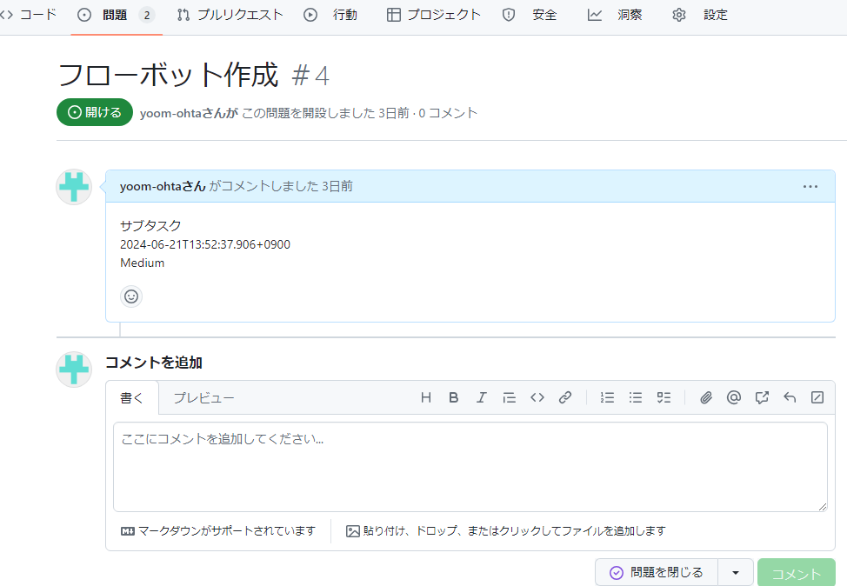Image resolution: width=847 pixels, height=586 pixels.
Task: Insert a hyperlink in the comment
Action: pos(564,397)
